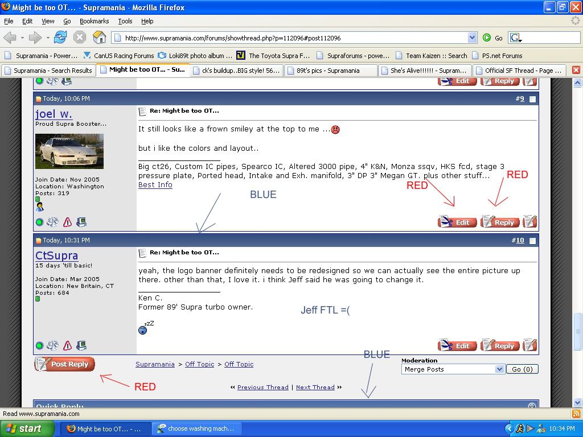Screen dimensions: 583x437
Task: Click joel w.'s green online status icon
Action: point(39,222)
